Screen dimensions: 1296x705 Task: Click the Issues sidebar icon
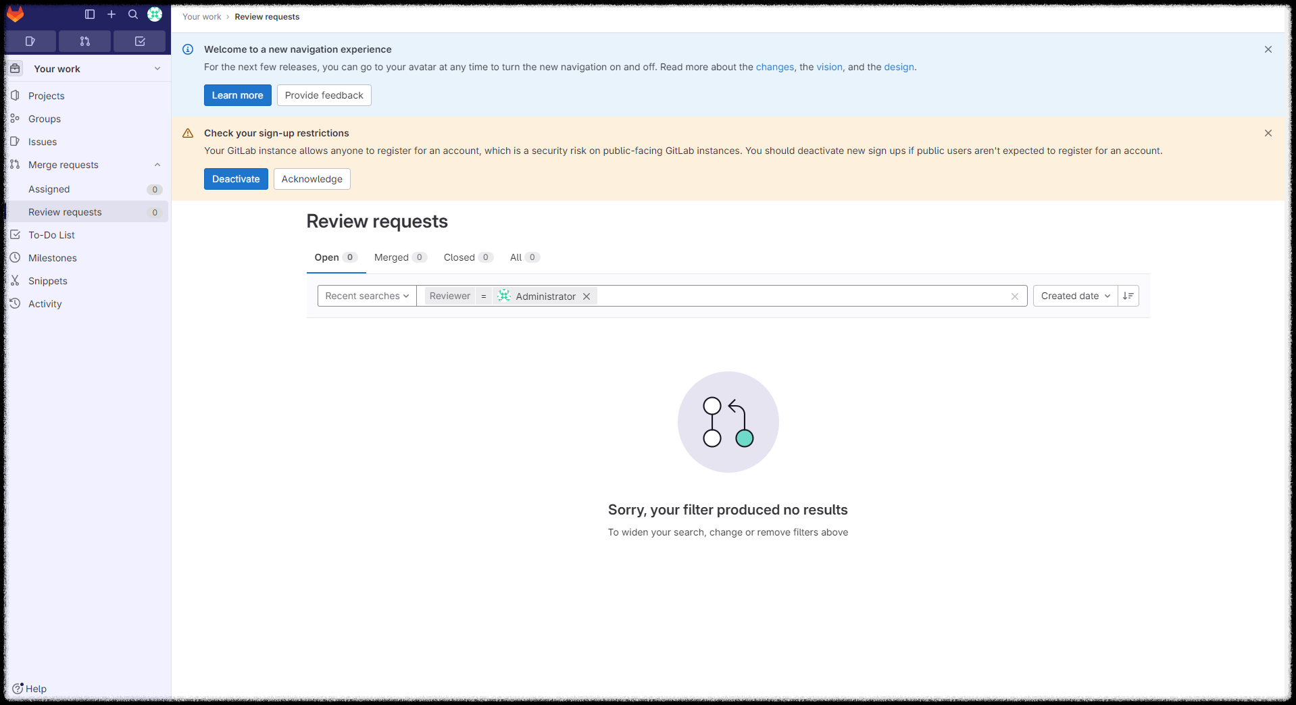pyautogui.click(x=15, y=141)
